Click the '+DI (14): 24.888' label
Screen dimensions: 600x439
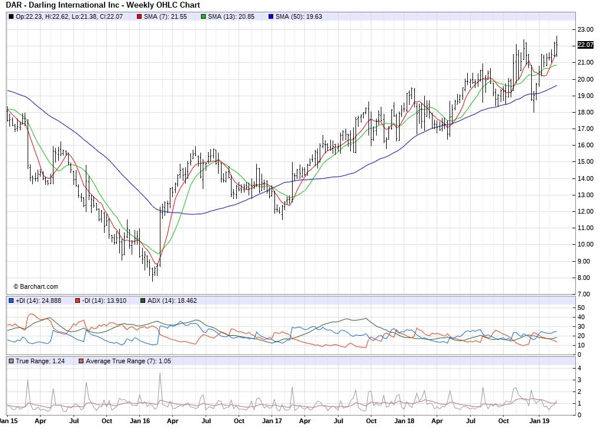coord(38,300)
